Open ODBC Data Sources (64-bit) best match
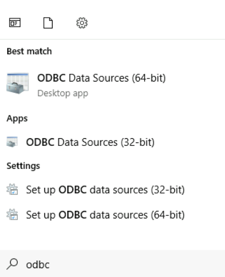225x277 pixels. coord(112,84)
